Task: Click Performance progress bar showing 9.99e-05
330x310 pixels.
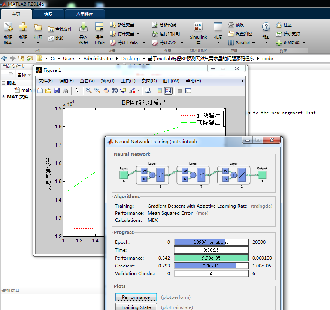Action: 211,258
